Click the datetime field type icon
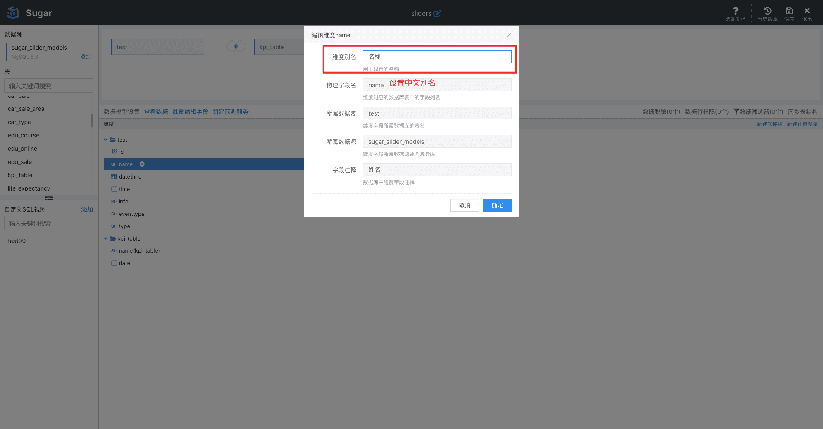Viewport: 823px width, 429px height. tap(114, 176)
